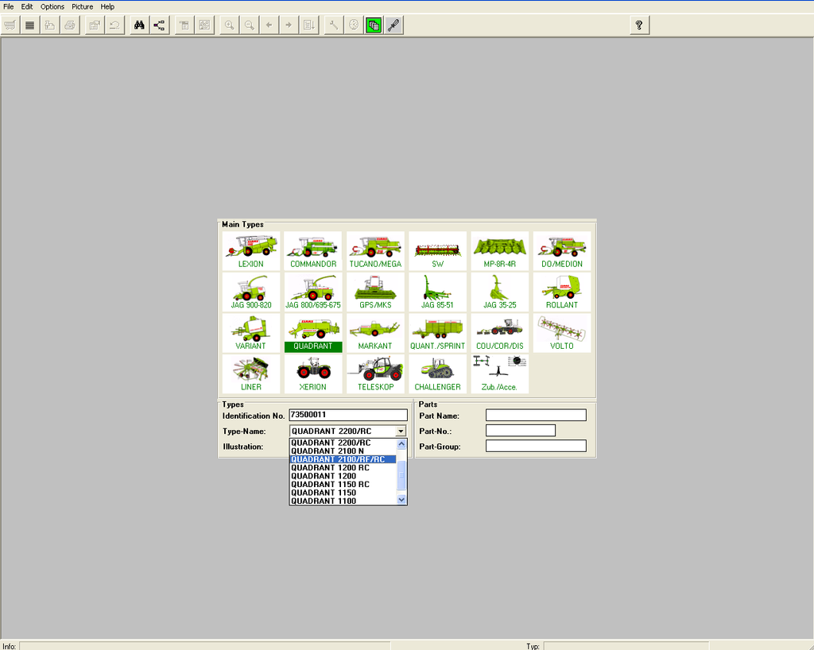Select the JAG 900-820 forage harvester
This screenshot has width=814, height=650.
pos(250,292)
